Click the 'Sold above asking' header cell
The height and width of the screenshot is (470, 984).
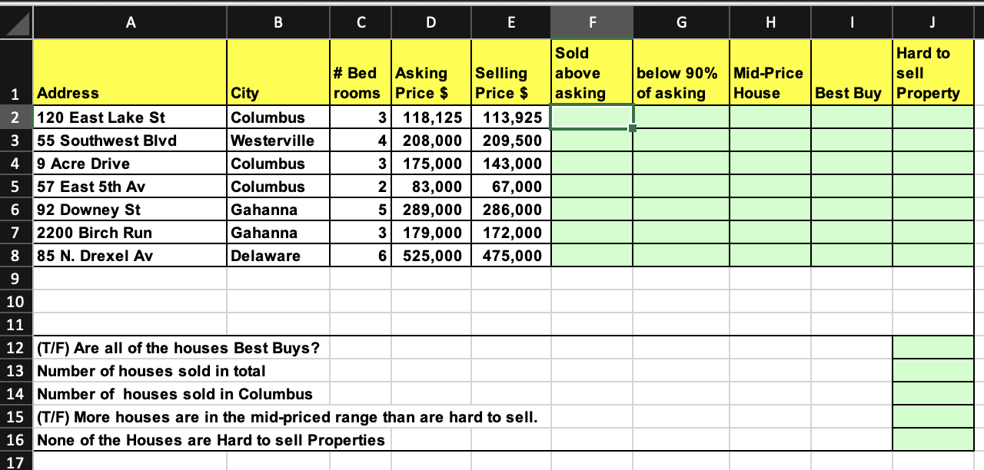[591, 73]
